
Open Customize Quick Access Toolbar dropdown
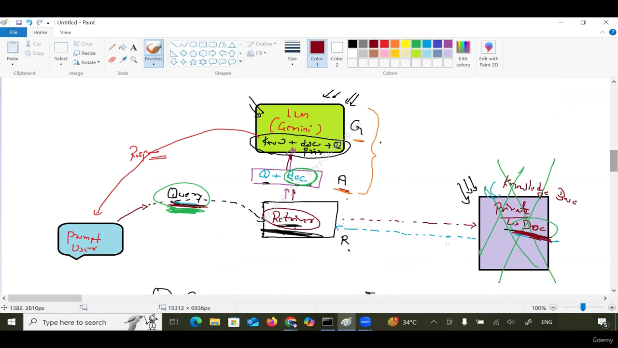click(48, 23)
